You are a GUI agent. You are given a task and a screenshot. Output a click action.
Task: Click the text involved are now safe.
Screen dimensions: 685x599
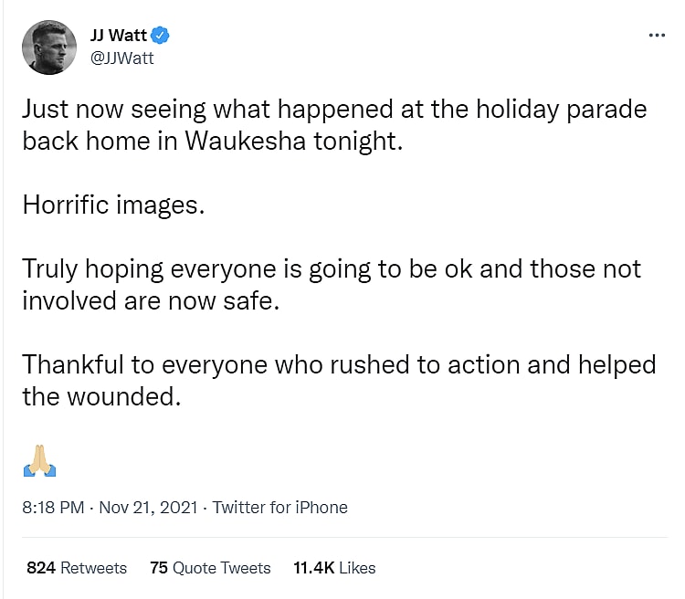click(149, 300)
